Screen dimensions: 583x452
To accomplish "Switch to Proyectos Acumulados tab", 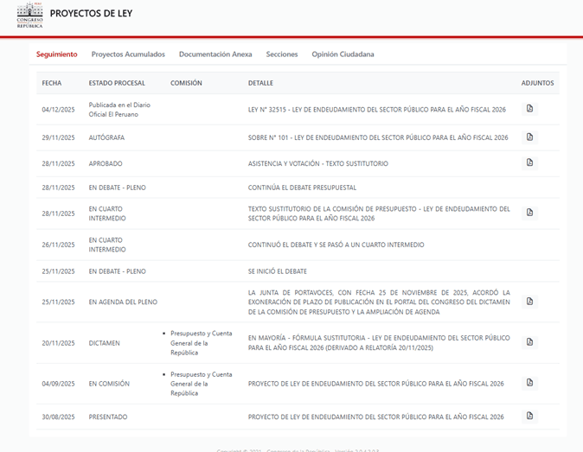I will pos(128,54).
